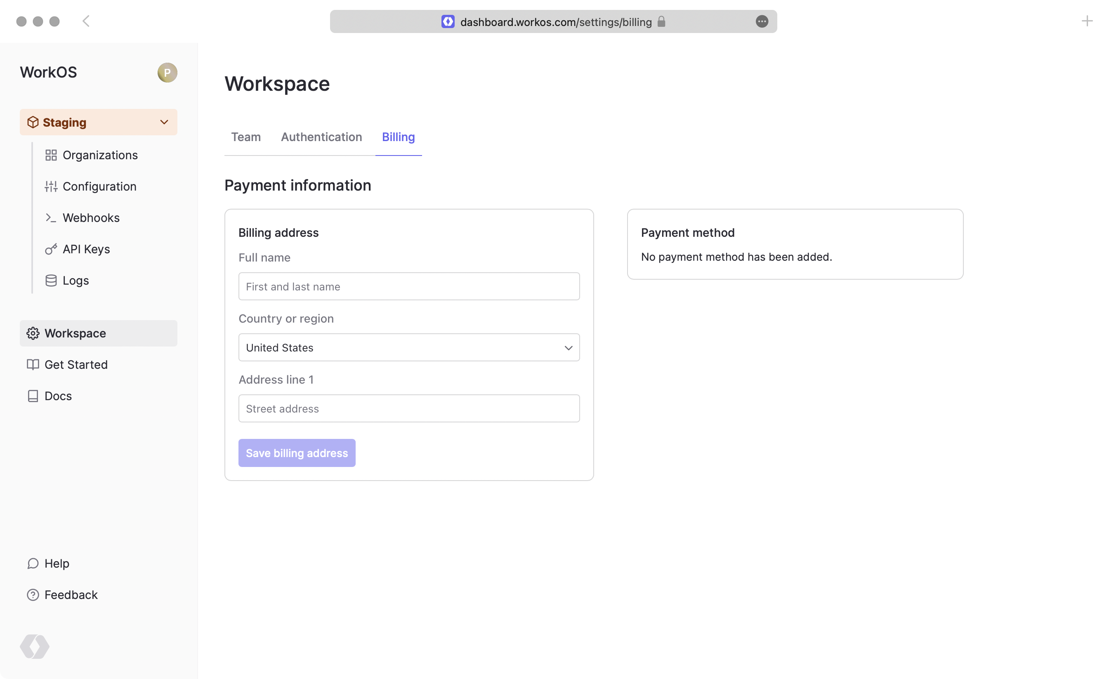Click the API Keys key icon

pos(51,249)
